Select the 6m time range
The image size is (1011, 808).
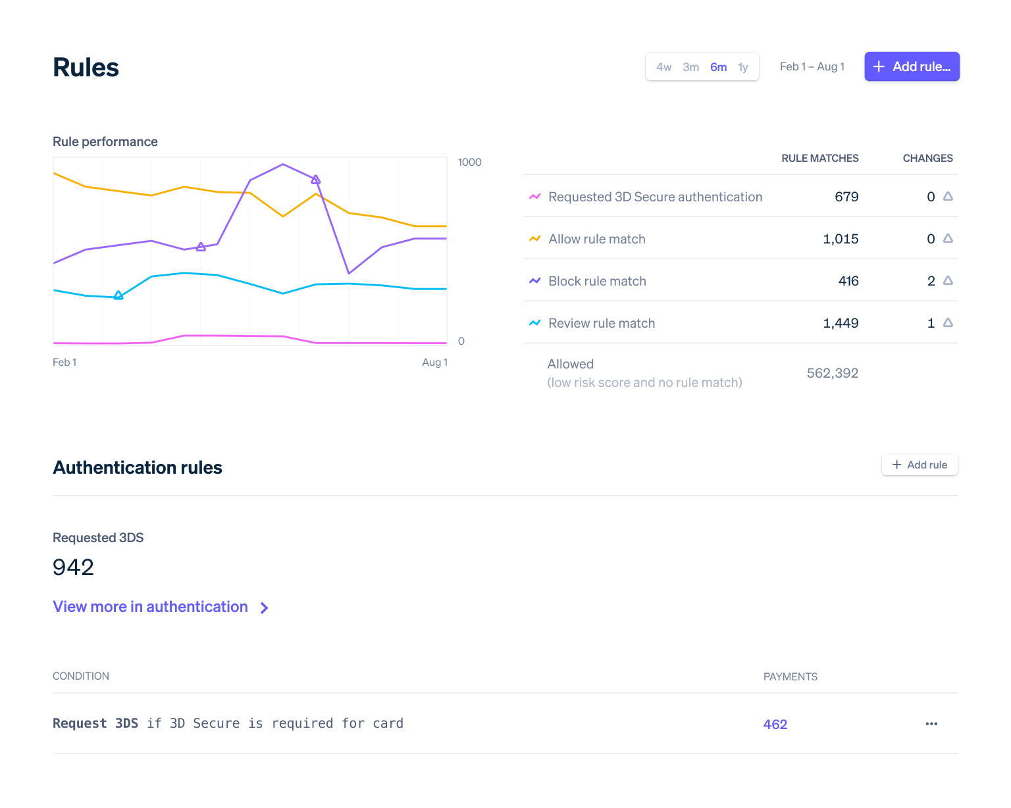coord(718,67)
